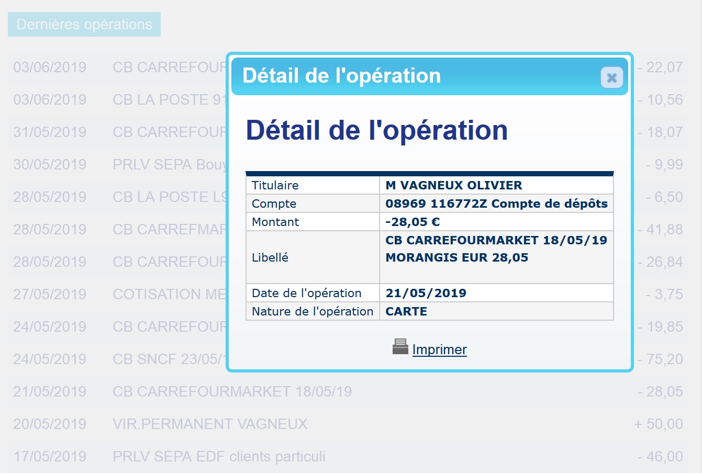Select the VIR.PERMANENT VAGNEUX transaction
702x474 pixels.
click(x=210, y=424)
